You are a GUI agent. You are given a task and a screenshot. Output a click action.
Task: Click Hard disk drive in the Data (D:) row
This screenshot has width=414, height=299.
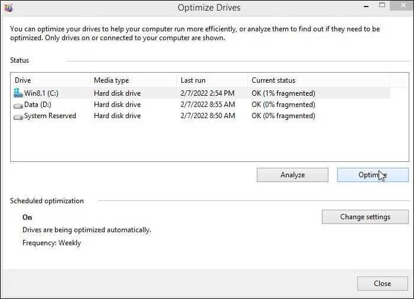pyautogui.click(x=117, y=105)
